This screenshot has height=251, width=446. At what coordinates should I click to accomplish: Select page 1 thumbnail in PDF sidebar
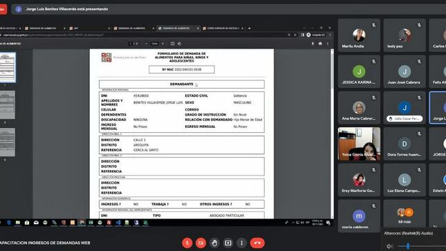7,68
